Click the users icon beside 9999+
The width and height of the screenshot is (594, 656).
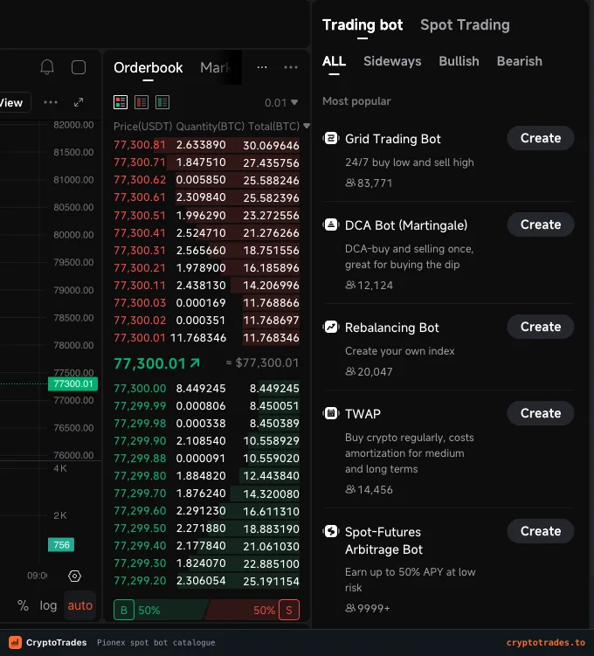(x=350, y=607)
